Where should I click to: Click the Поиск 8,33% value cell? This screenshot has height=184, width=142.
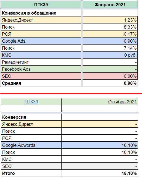click(x=110, y=27)
